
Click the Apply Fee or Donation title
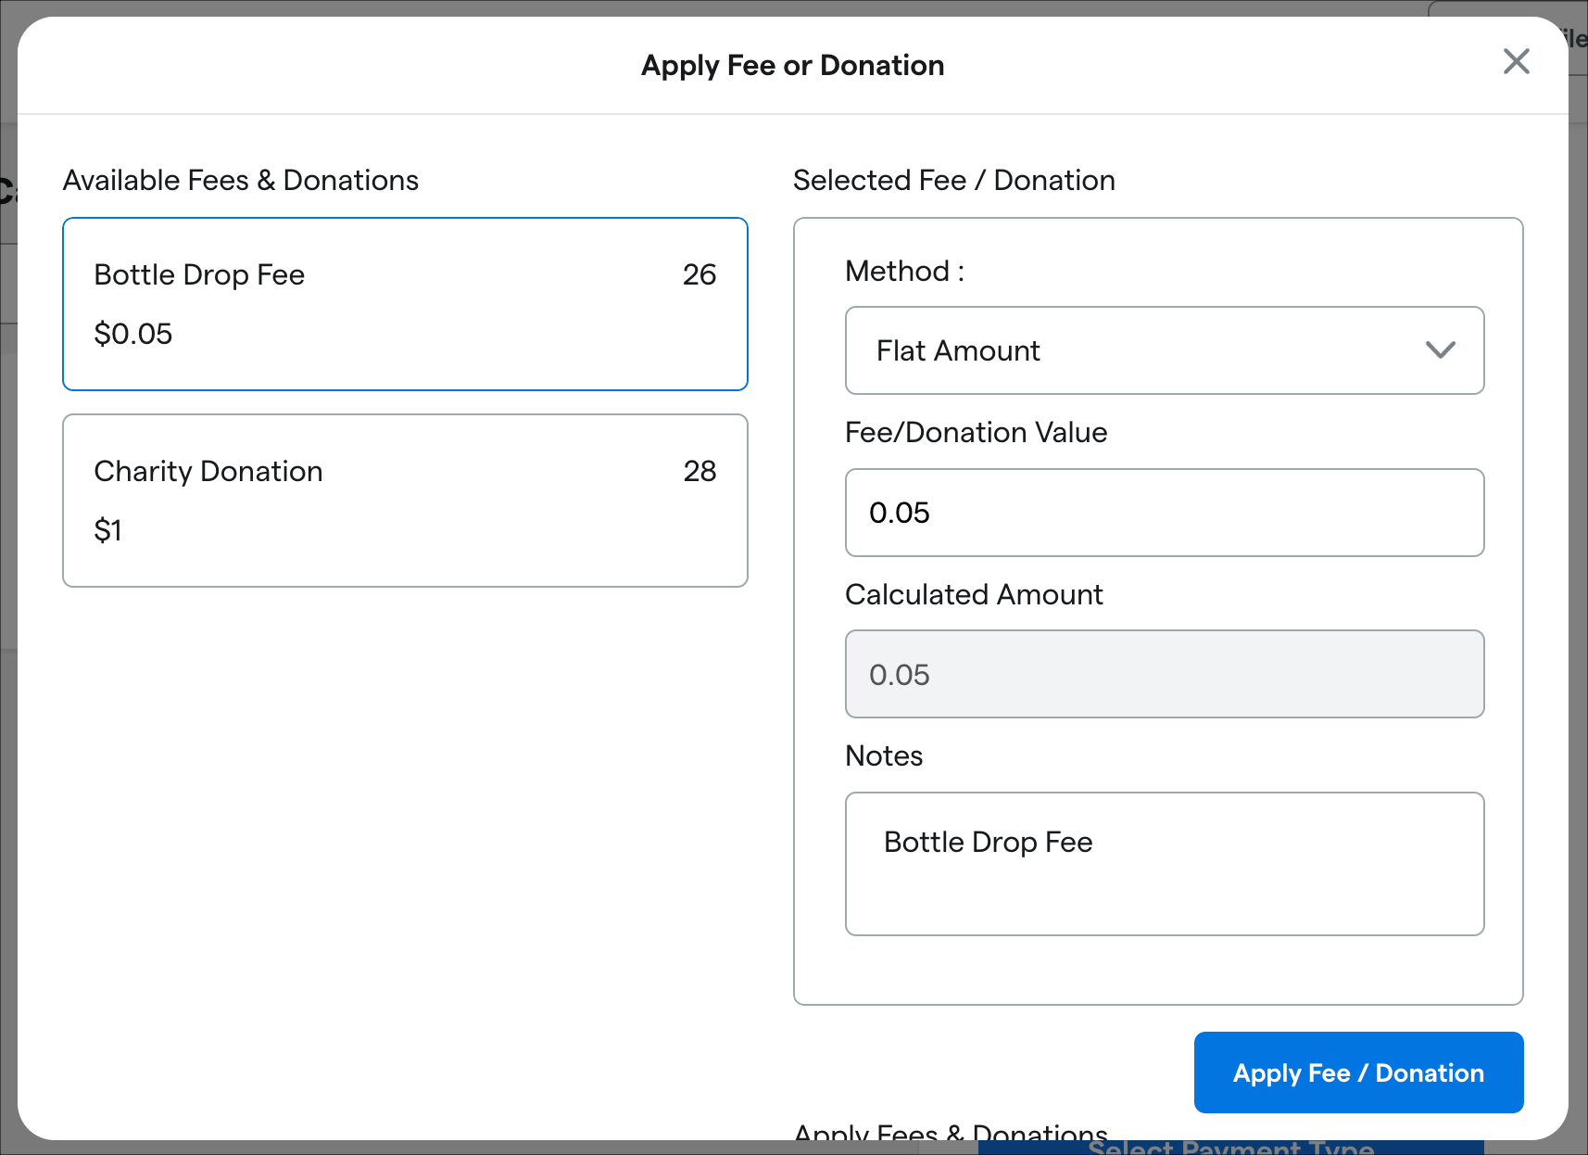(793, 66)
